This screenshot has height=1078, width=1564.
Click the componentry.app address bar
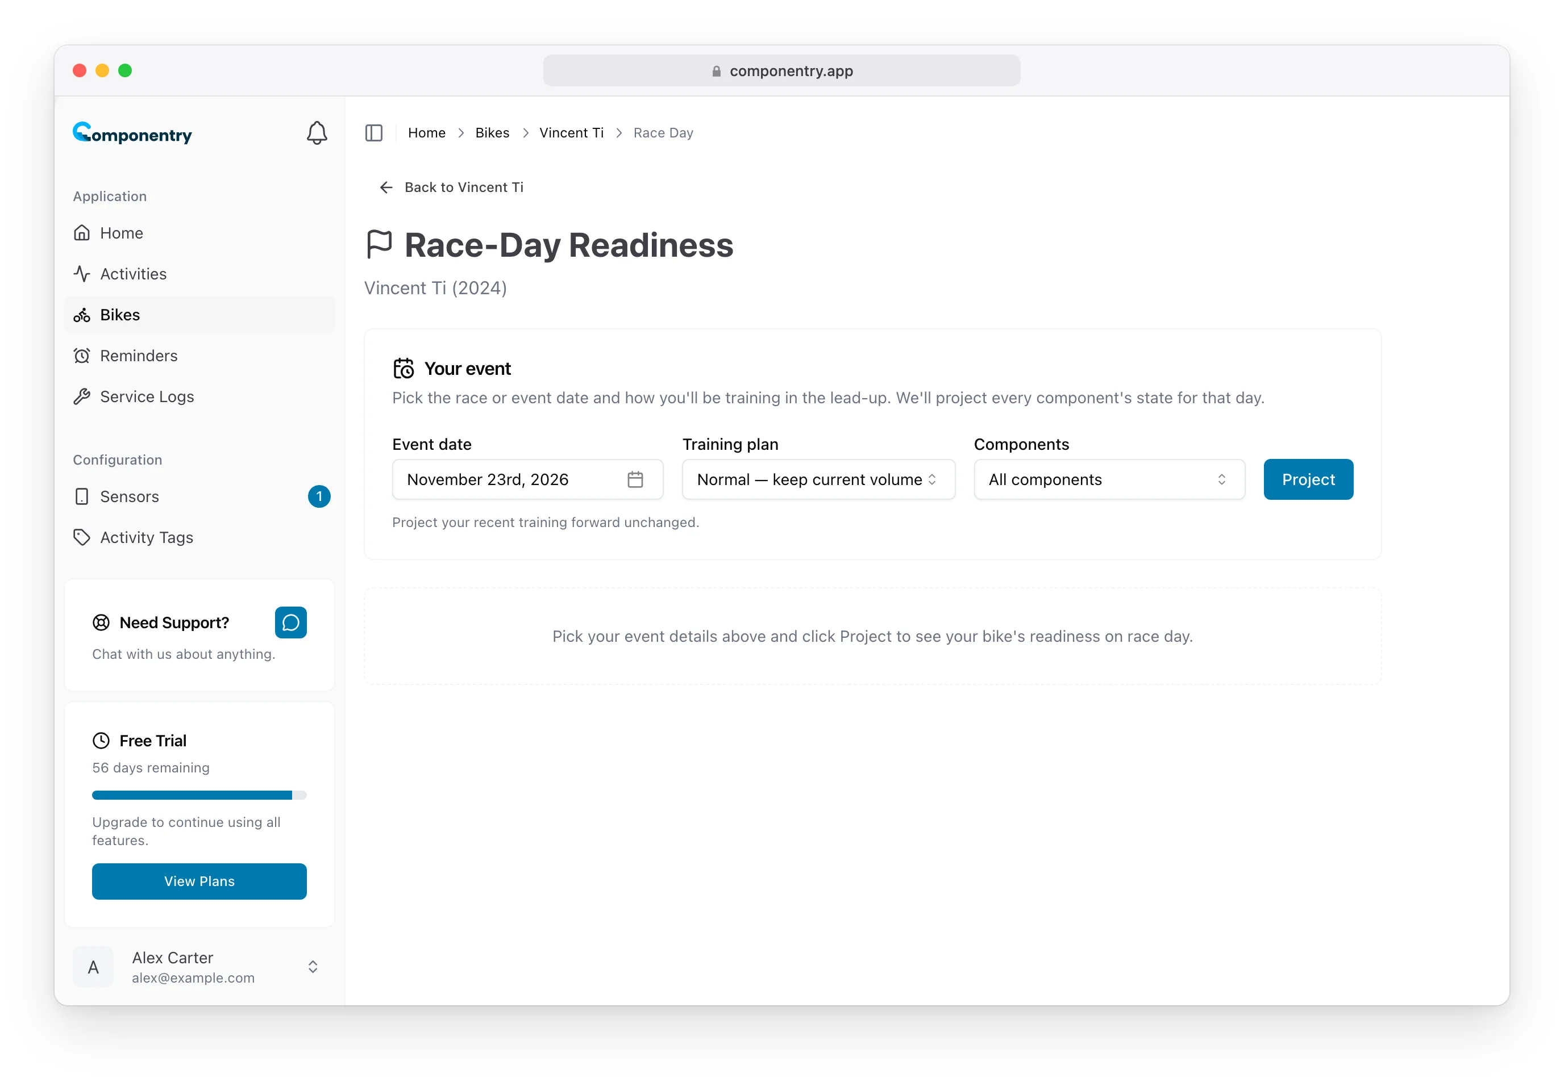pos(781,71)
